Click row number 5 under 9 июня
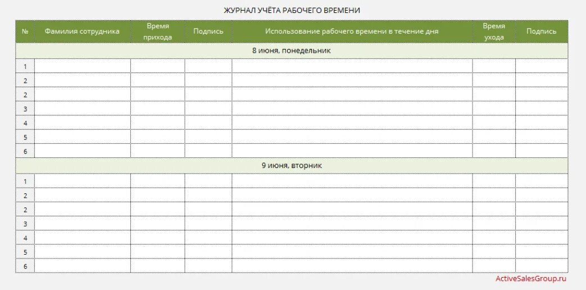The image size is (586, 290). [x=25, y=252]
